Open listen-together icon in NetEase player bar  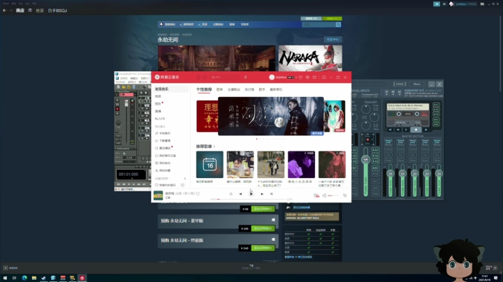[316, 195]
